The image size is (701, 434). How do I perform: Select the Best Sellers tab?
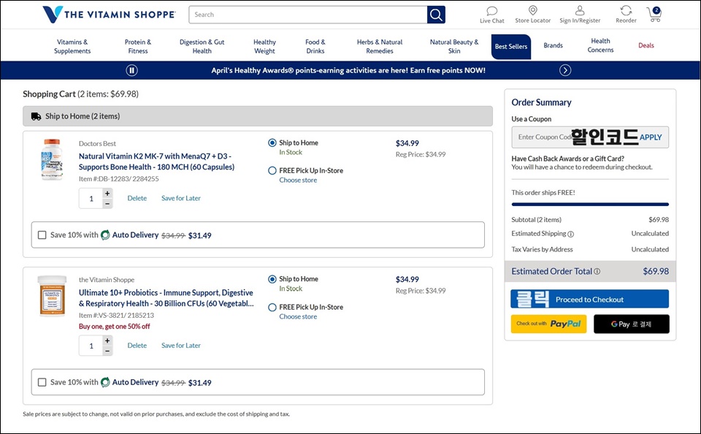[511, 47]
